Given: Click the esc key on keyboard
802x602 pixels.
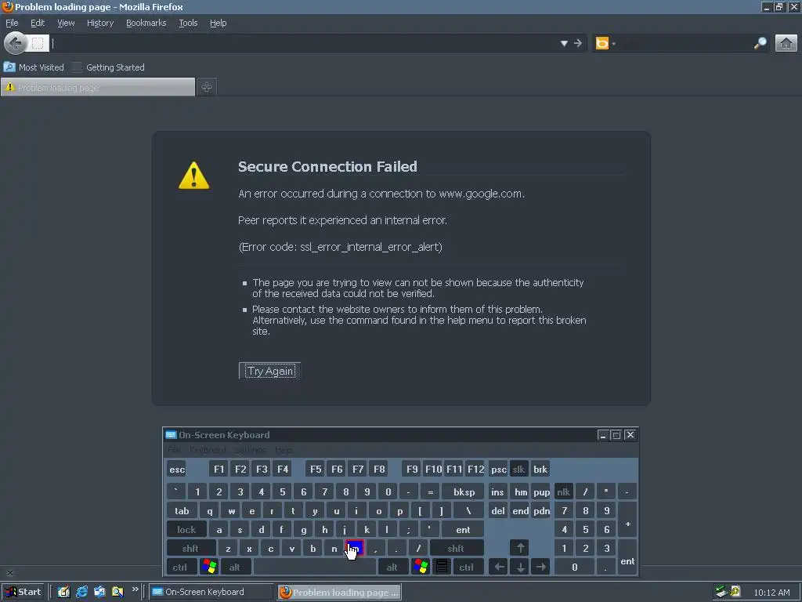Looking at the screenshot, I should pyautogui.click(x=177, y=469).
